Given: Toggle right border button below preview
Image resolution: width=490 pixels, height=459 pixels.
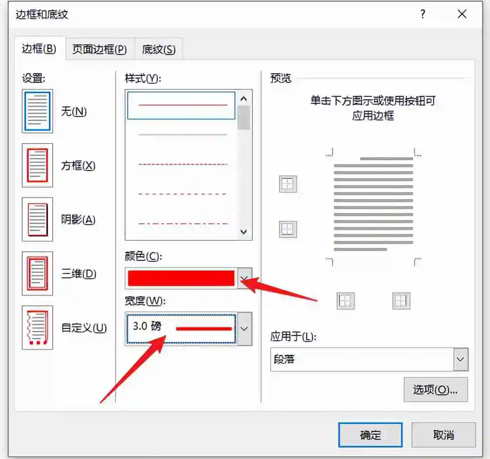Looking at the screenshot, I should click(401, 301).
